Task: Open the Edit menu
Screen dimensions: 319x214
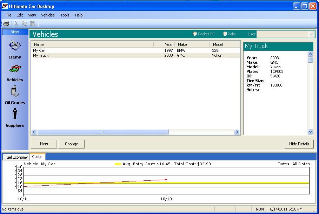Action: coord(20,15)
